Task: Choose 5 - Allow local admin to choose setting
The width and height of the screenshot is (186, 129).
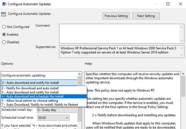Action: 44,101
